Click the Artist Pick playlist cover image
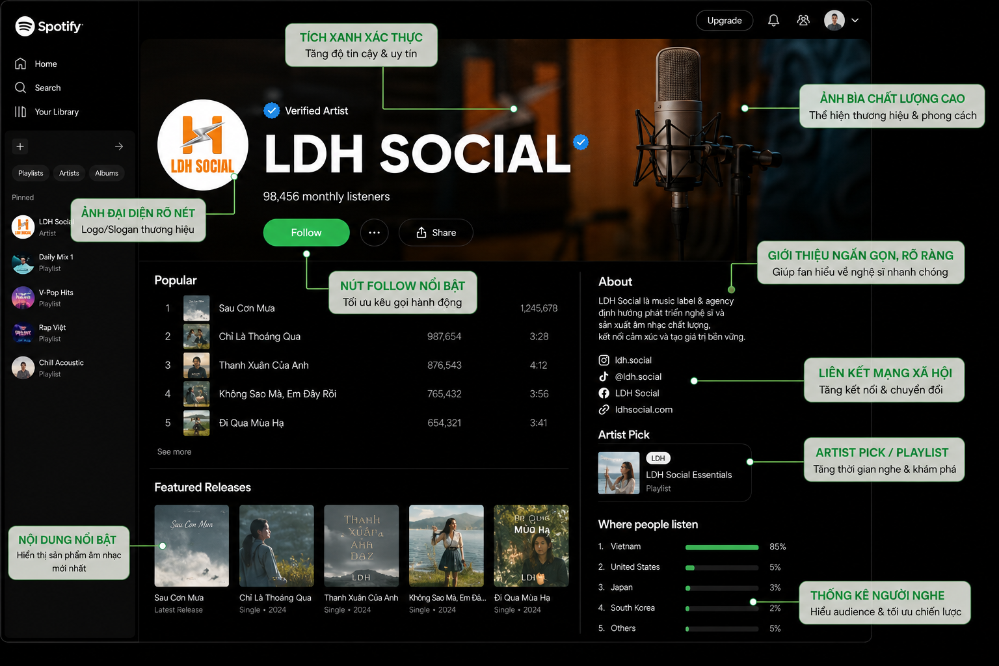 coord(619,473)
